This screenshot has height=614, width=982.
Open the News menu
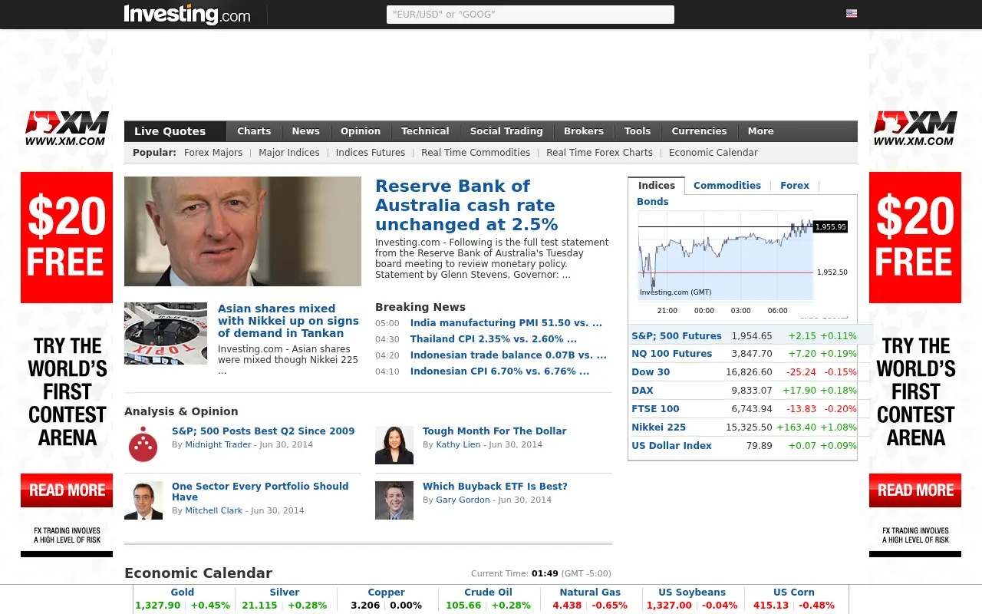[305, 131]
